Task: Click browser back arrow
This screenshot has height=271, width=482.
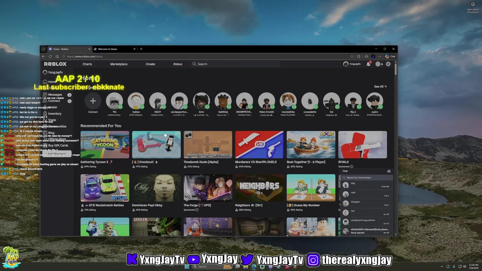Action: click(x=43, y=56)
